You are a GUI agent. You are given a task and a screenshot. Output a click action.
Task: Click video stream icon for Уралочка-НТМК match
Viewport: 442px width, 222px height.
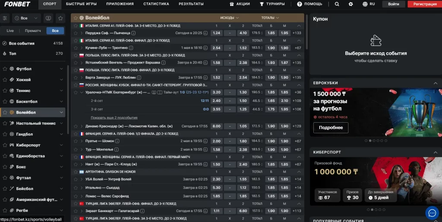click(154, 92)
